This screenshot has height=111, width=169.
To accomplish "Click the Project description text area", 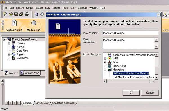I will tap(129, 43).
